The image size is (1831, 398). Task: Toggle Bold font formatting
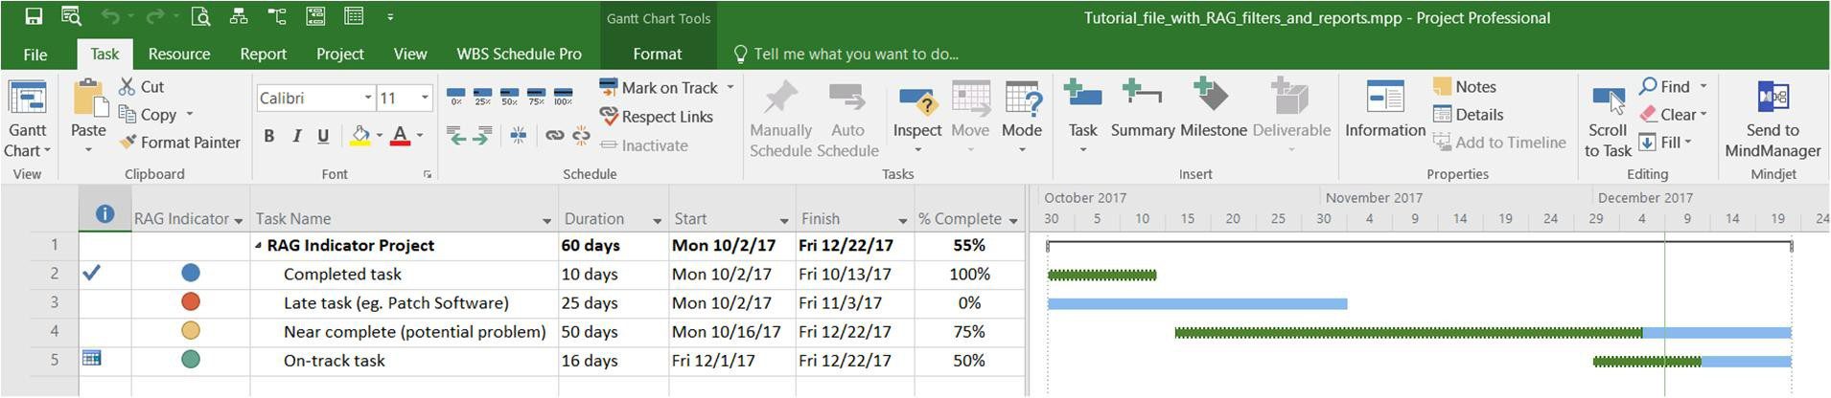pos(269,136)
